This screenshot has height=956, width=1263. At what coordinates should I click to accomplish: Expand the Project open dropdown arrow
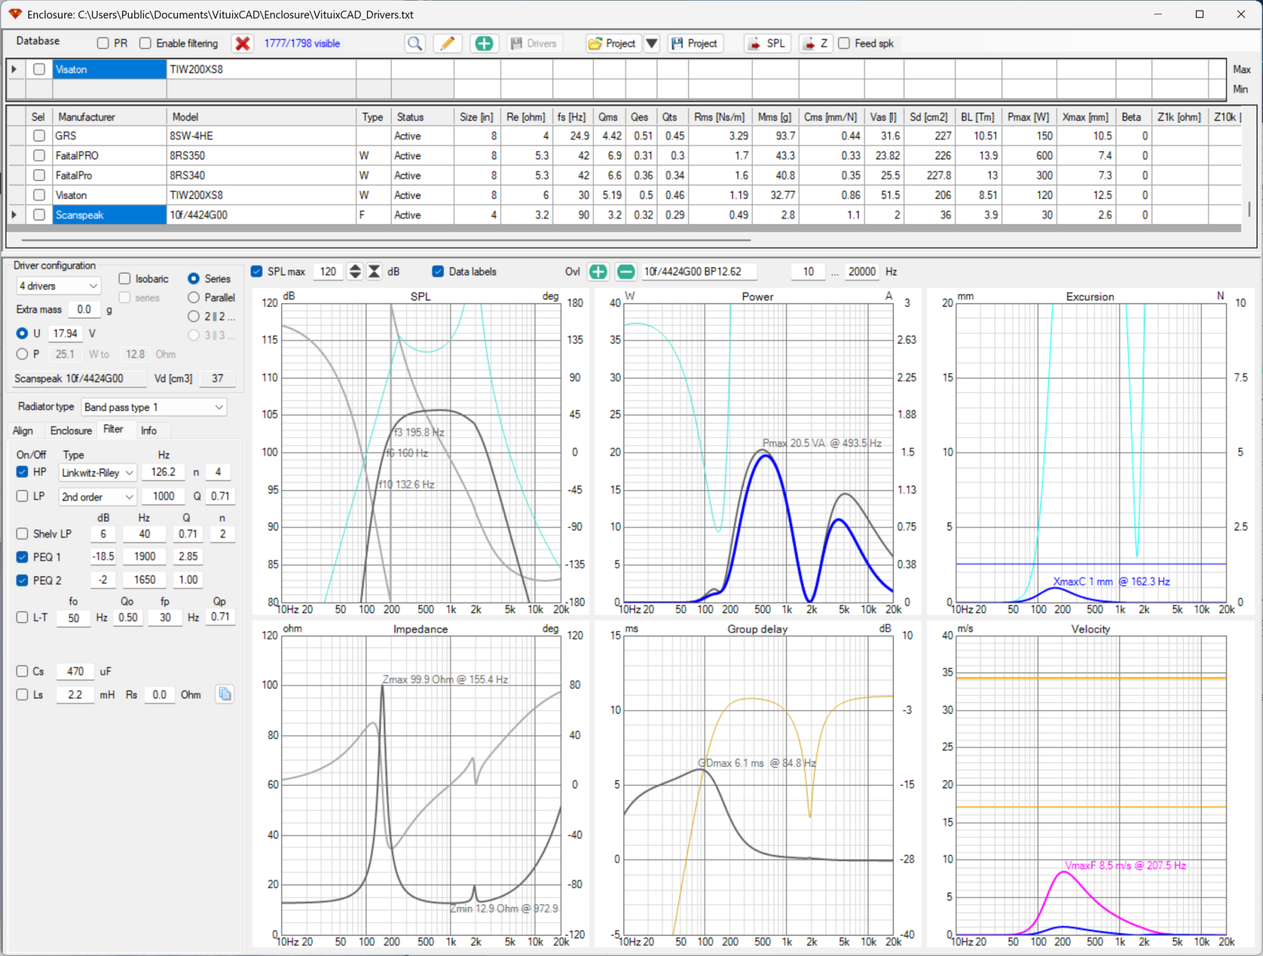coord(651,44)
